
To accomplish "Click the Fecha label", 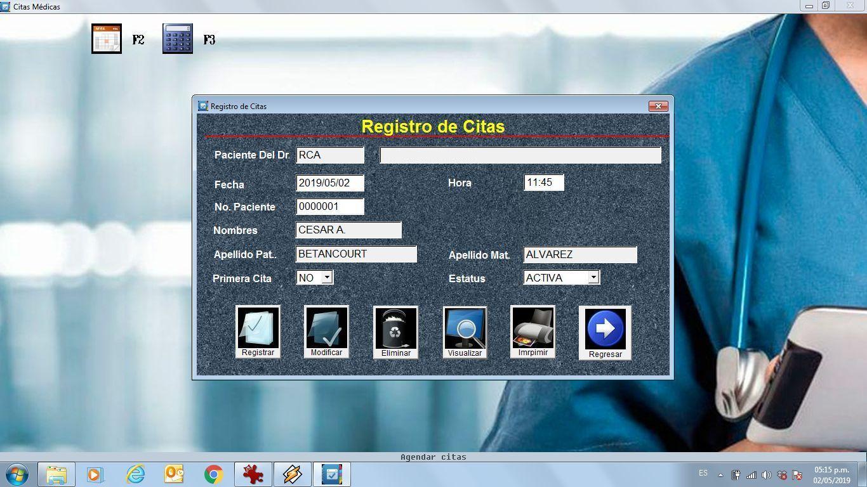I will coord(229,185).
